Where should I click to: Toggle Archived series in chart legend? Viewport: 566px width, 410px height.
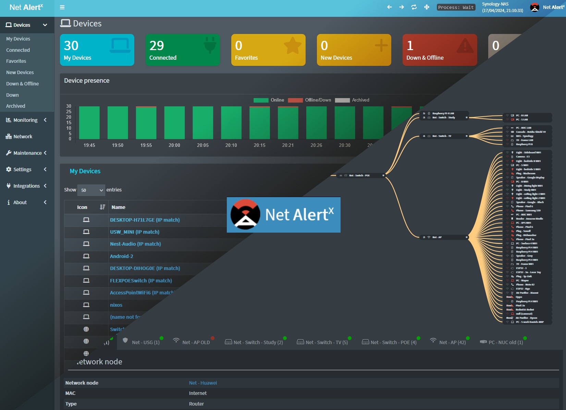pos(352,100)
